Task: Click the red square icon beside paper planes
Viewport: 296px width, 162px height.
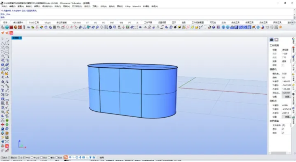Action: click(x=11, y=33)
